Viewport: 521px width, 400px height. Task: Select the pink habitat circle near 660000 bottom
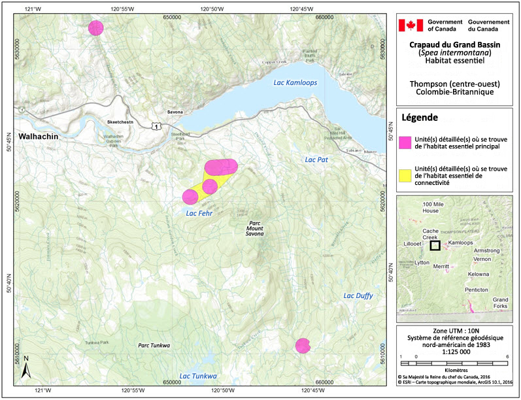[302, 345]
